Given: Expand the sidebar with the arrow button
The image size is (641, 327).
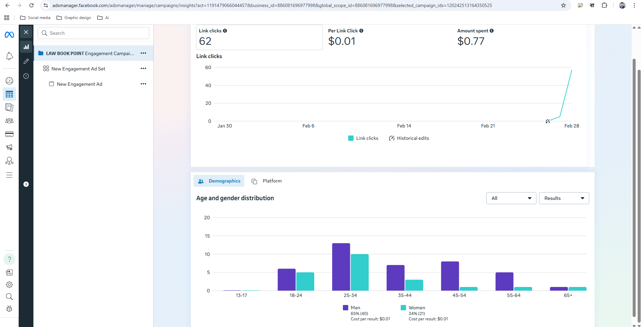Looking at the screenshot, I should pos(26,184).
